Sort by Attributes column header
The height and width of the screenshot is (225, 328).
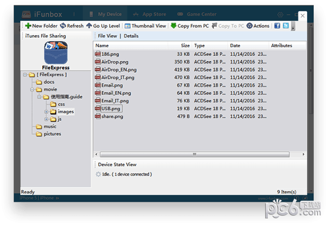point(288,45)
